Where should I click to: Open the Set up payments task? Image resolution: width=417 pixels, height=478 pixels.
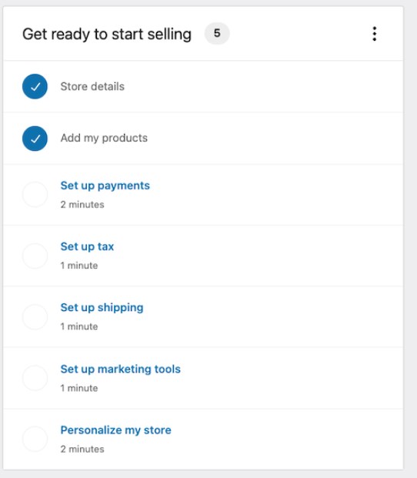coord(105,186)
